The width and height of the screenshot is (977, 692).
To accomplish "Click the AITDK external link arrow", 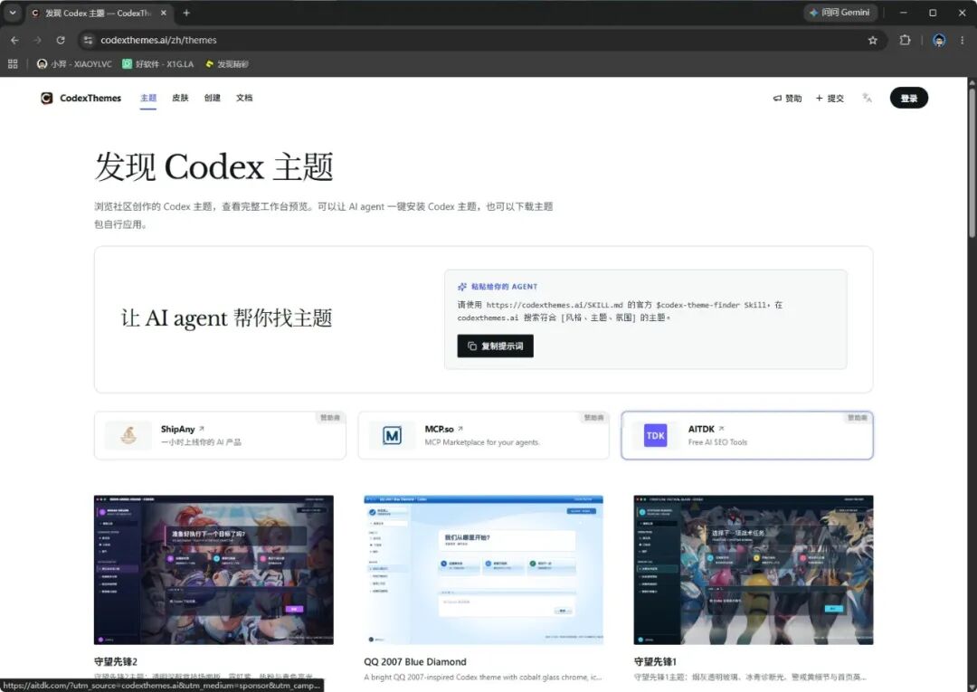I will tap(722, 429).
